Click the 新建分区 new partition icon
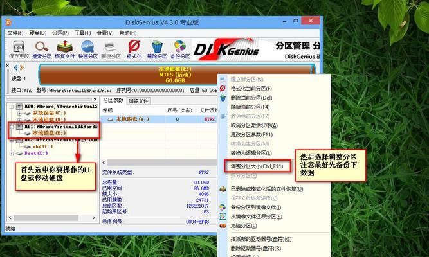The image size is (429, 257). pyautogui.click(x=111, y=49)
